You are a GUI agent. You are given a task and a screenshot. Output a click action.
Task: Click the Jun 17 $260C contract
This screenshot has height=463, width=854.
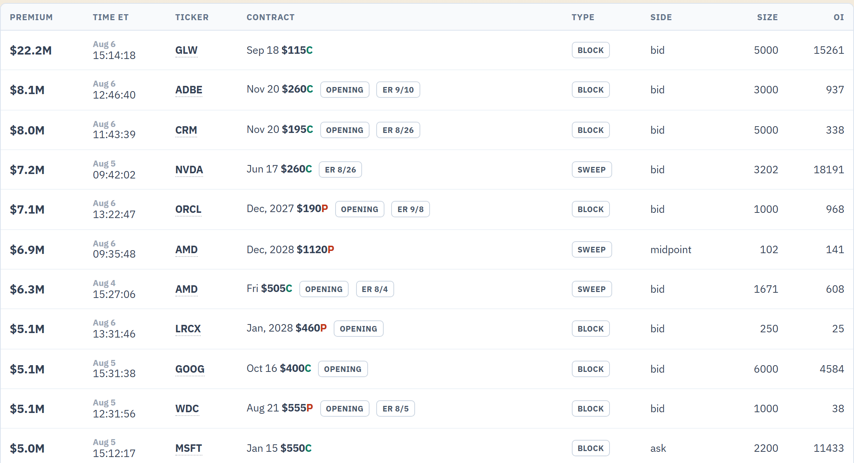click(279, 169)
